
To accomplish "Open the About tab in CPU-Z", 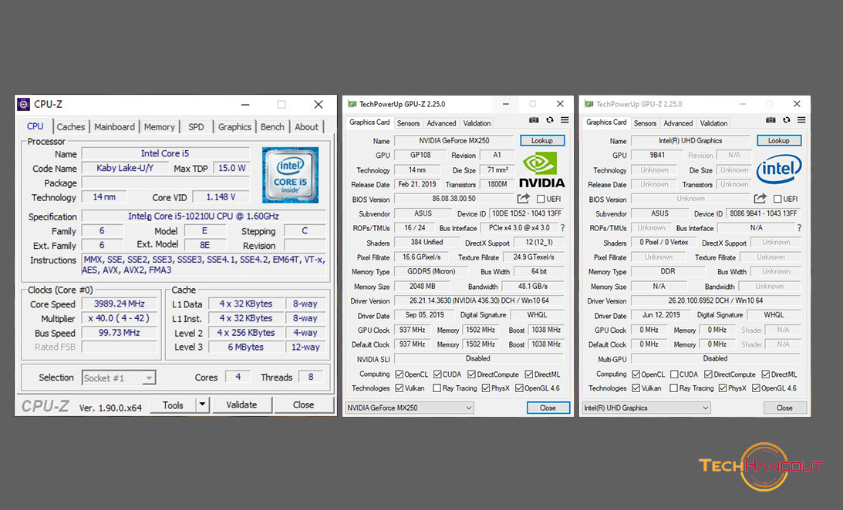I will tap(306, 127).
